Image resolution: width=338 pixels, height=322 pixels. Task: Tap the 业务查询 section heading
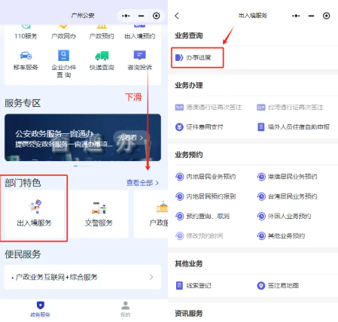click(189, 36)
